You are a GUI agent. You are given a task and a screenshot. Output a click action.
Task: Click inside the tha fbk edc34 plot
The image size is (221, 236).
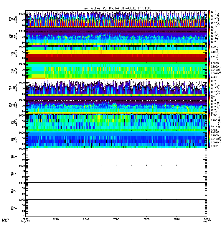[x=116, y=53]
